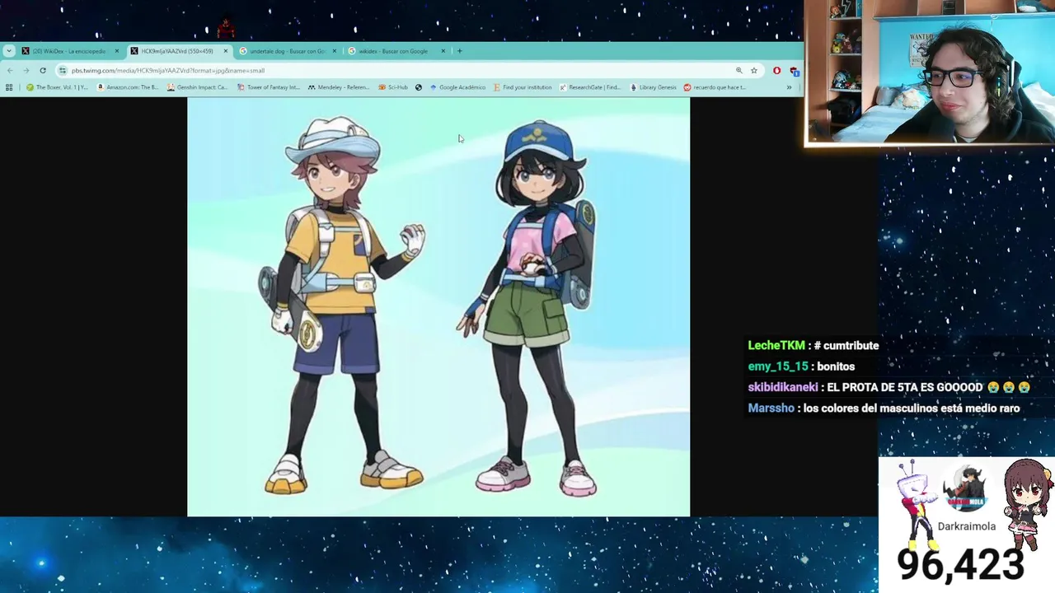This screenshot has width=1055, height=593.
Task: Open the tab search dropdown arrow
Action: point(9,51)
